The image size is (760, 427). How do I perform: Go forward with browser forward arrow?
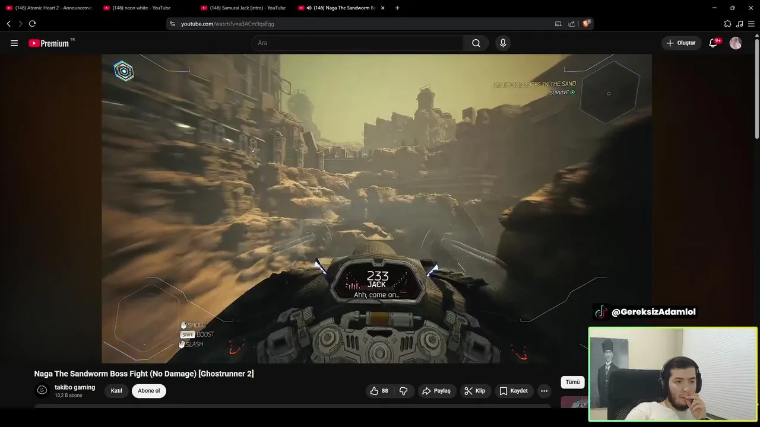(20, 24)
